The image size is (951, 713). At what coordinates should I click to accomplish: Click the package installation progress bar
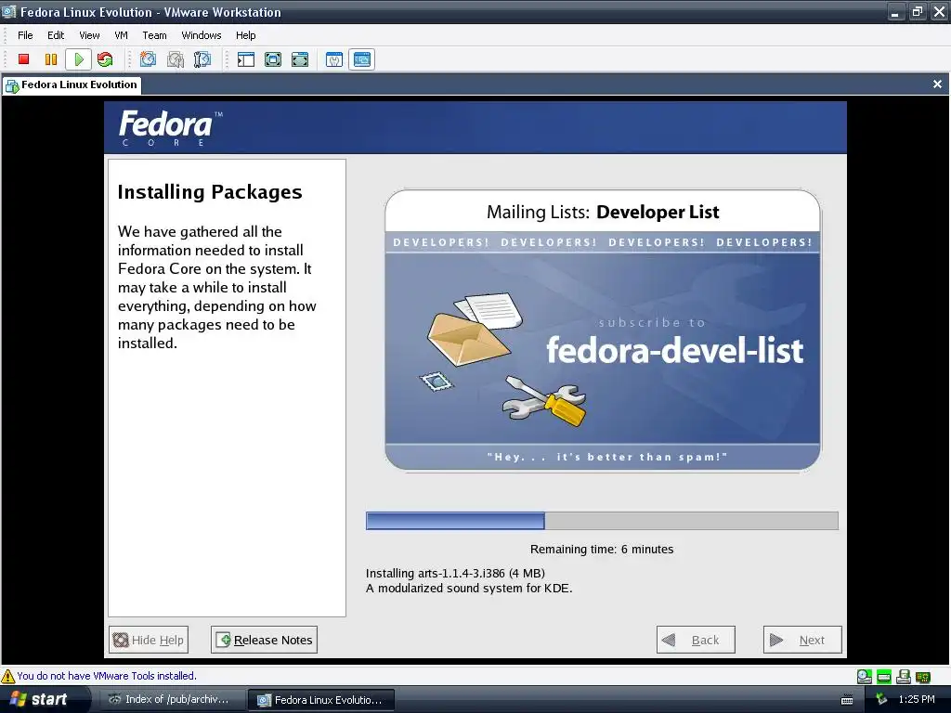click(602, 521)
